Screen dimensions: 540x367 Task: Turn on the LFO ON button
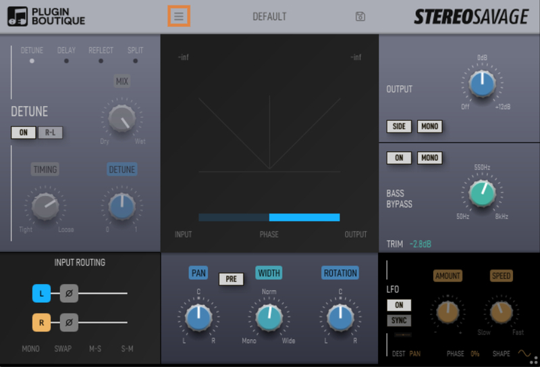399,305
